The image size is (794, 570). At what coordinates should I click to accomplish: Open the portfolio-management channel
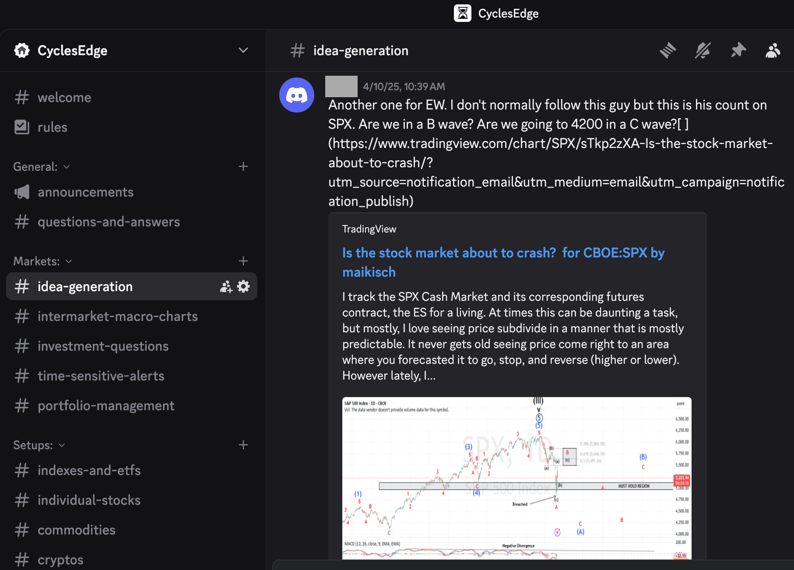pyautogui.click(x=131, y=405)
